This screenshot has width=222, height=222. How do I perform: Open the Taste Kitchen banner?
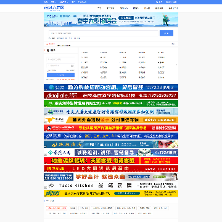click(111, 185)
